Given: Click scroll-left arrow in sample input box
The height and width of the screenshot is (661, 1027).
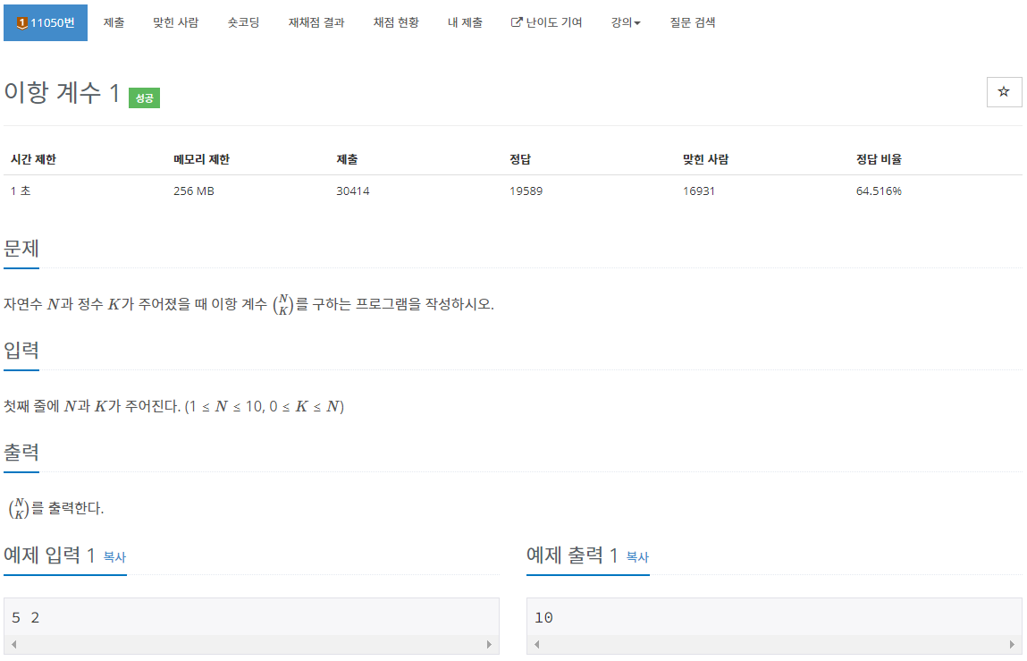Looking at the screenshot, I should 13,644.
